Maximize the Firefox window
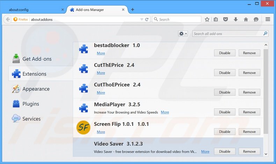 (257, 3)
